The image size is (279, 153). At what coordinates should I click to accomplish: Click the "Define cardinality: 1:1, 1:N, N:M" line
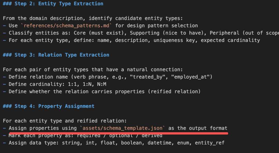(x=55, y=84)
